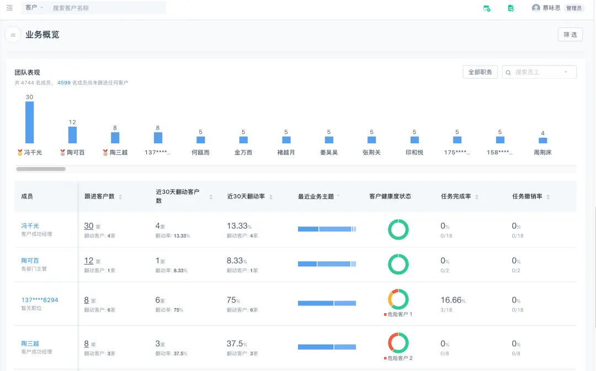Click 137****8294 followed customers count 8
This screenshot has width=596, height=371.
[86, 300]
